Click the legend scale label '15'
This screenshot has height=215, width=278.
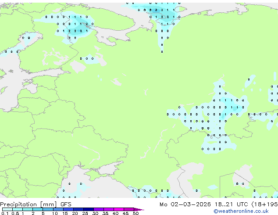[65, 213]
